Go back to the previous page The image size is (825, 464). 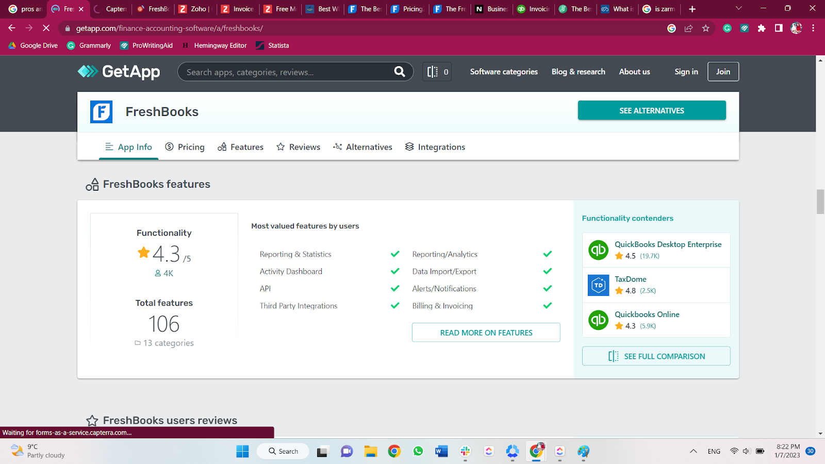pyautogui.click(x=12, y=28)
